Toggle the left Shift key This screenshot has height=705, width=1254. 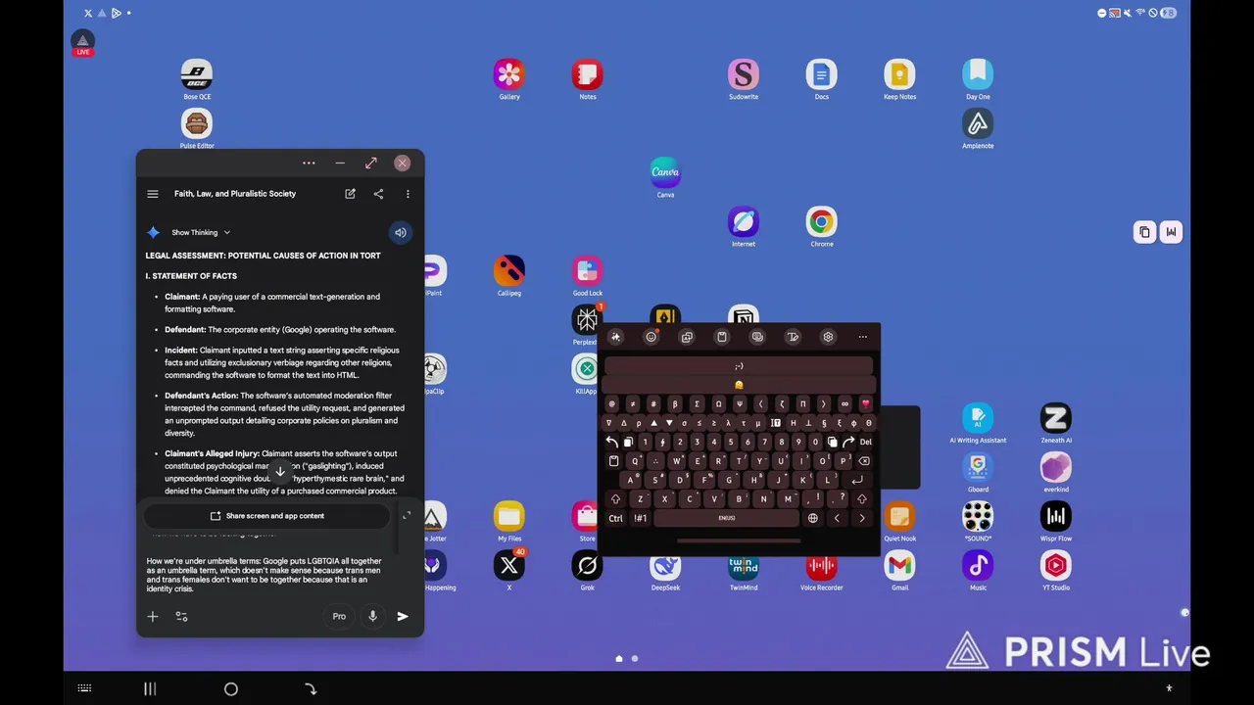pos(615,499)
